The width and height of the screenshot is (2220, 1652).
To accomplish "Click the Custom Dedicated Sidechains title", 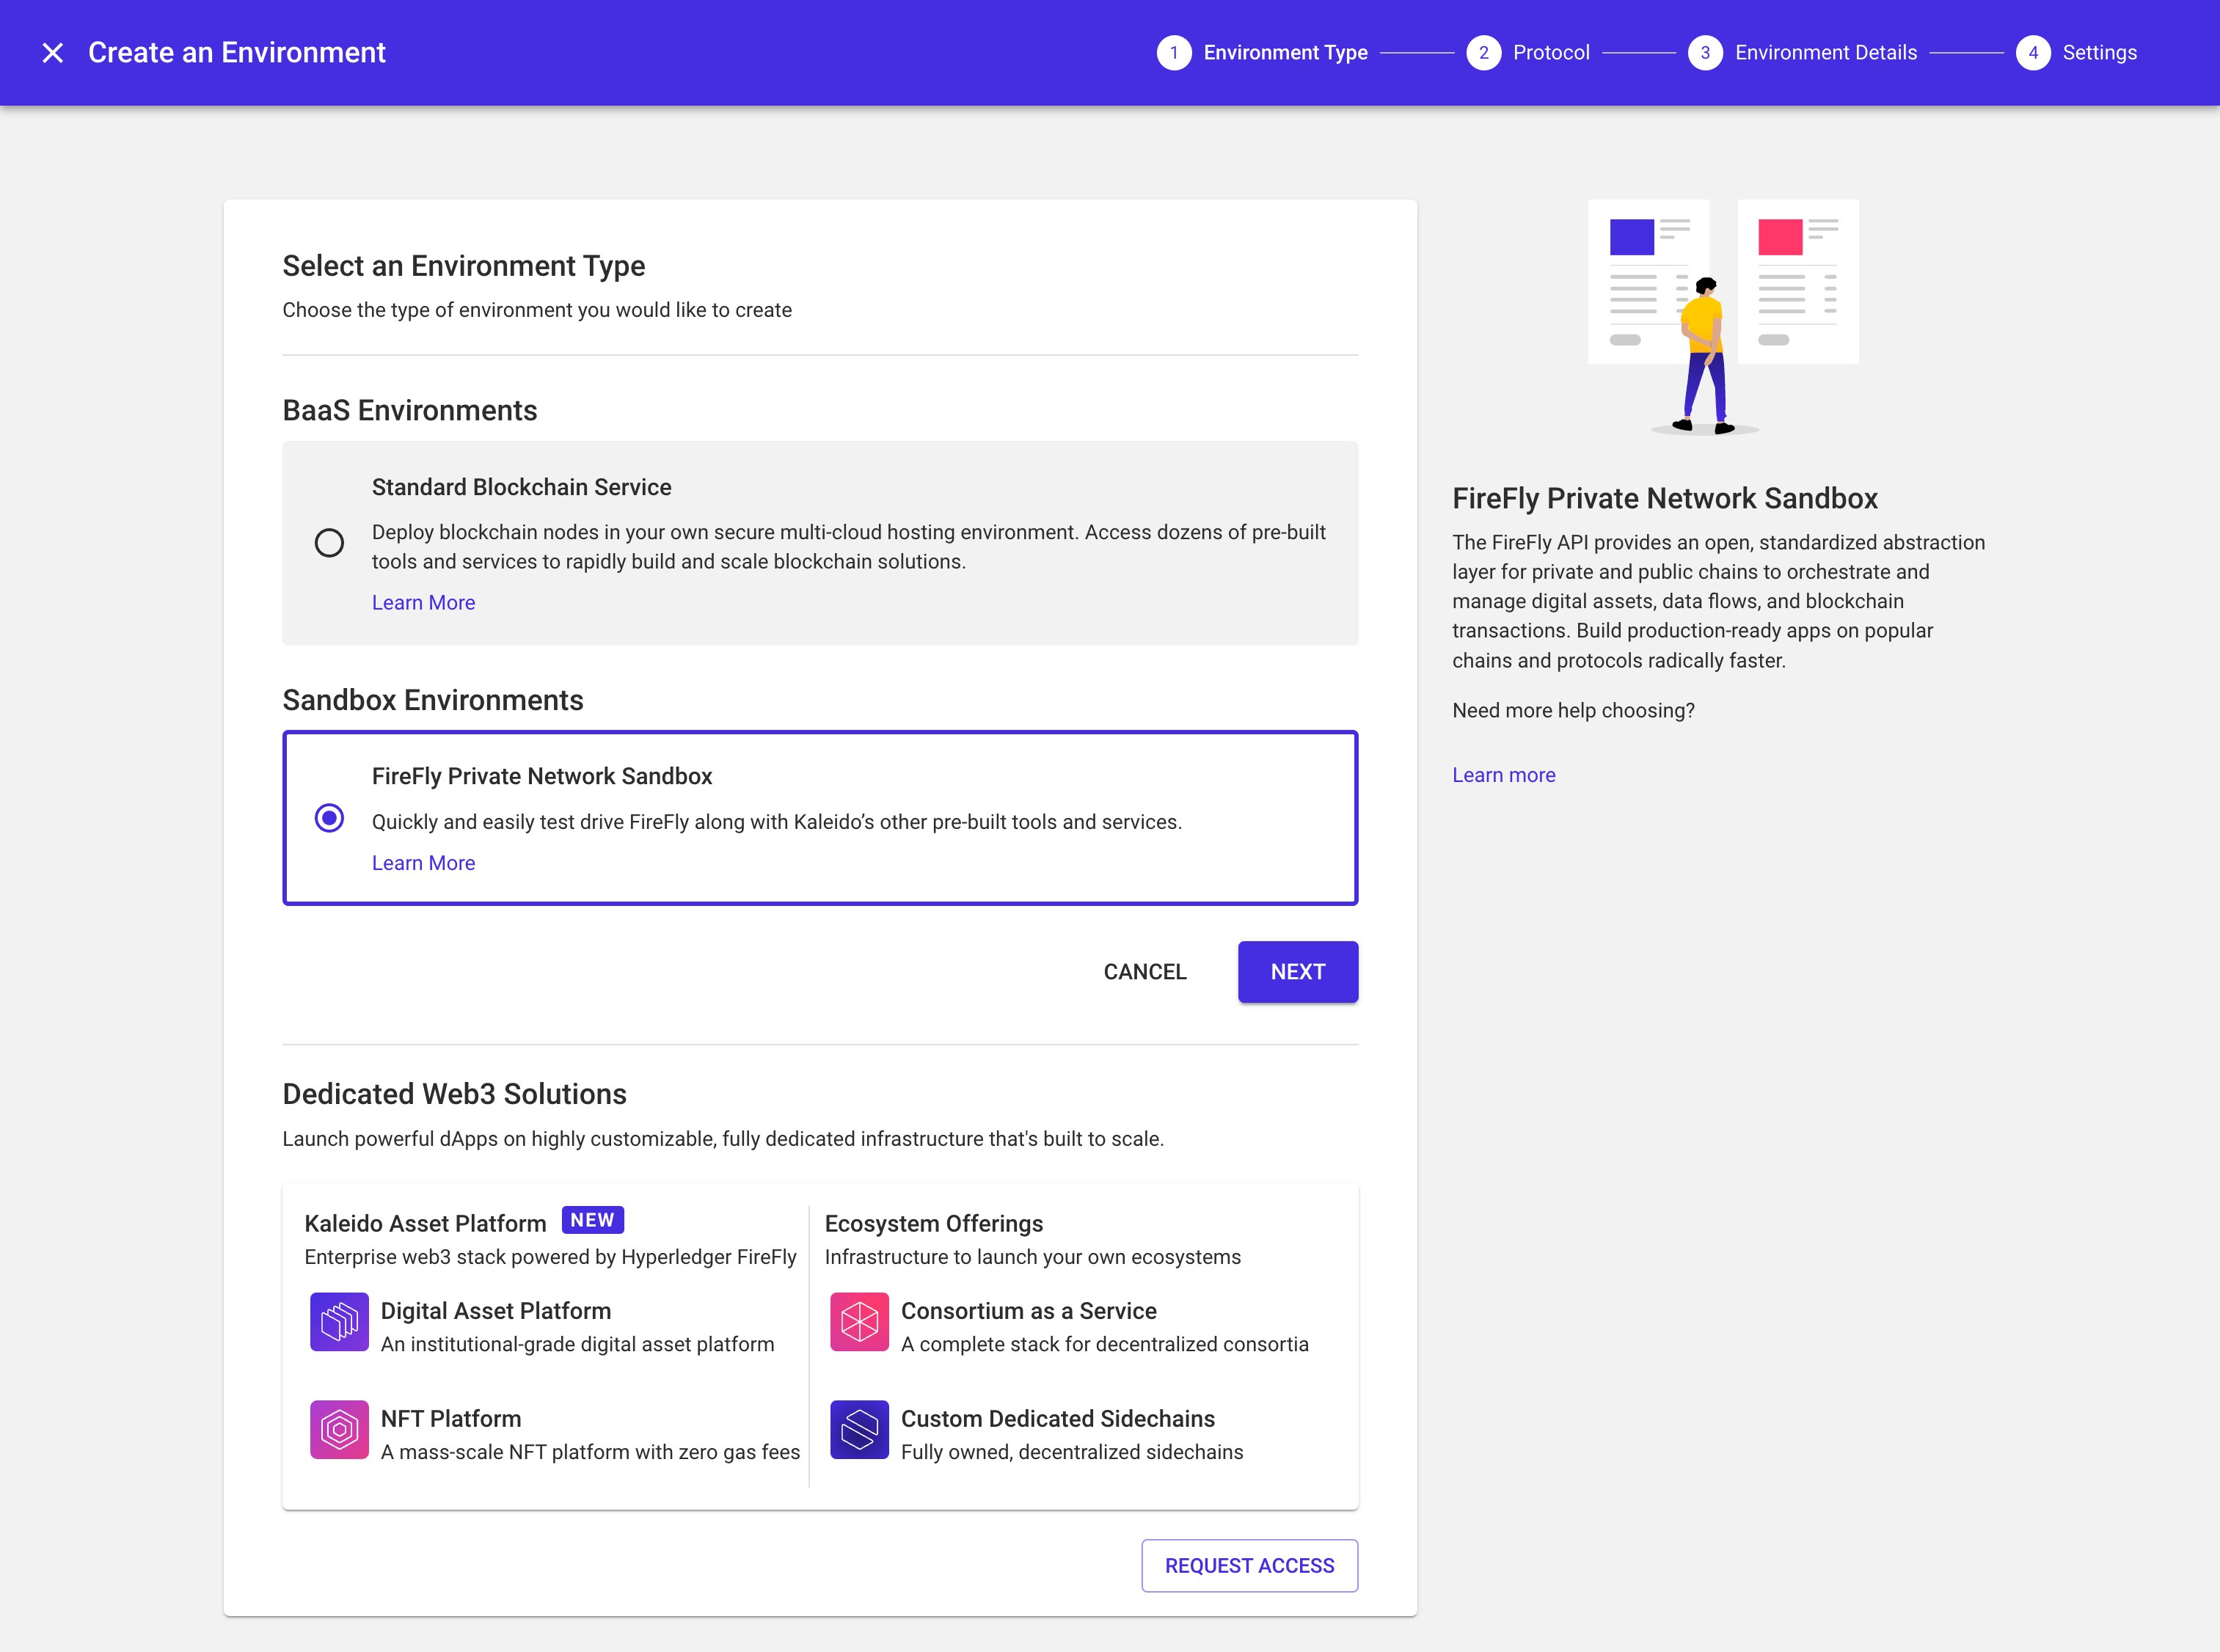I will [x=1057, y=1419].
